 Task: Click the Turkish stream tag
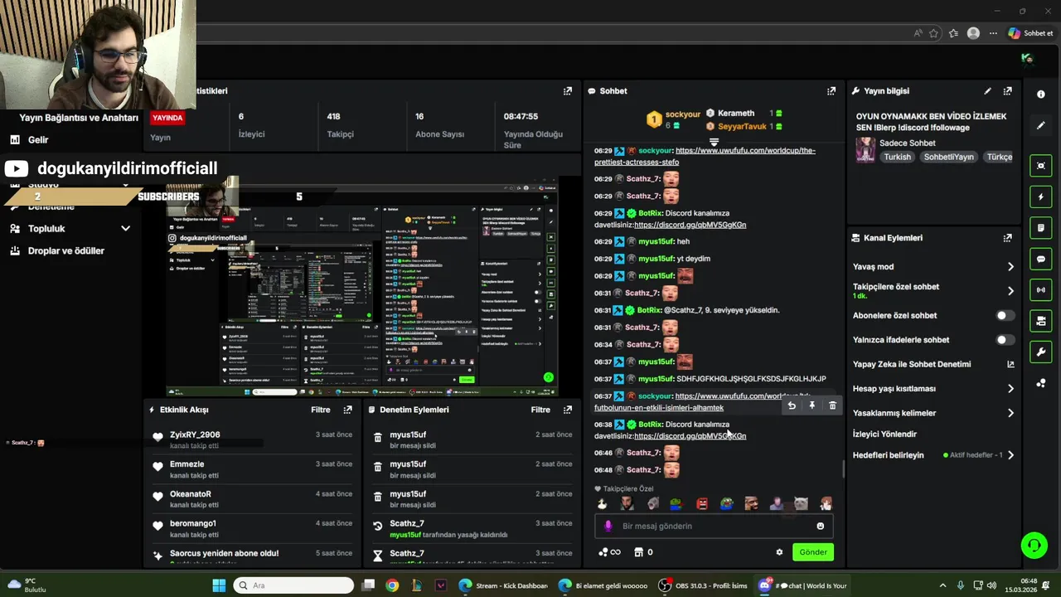897,157
